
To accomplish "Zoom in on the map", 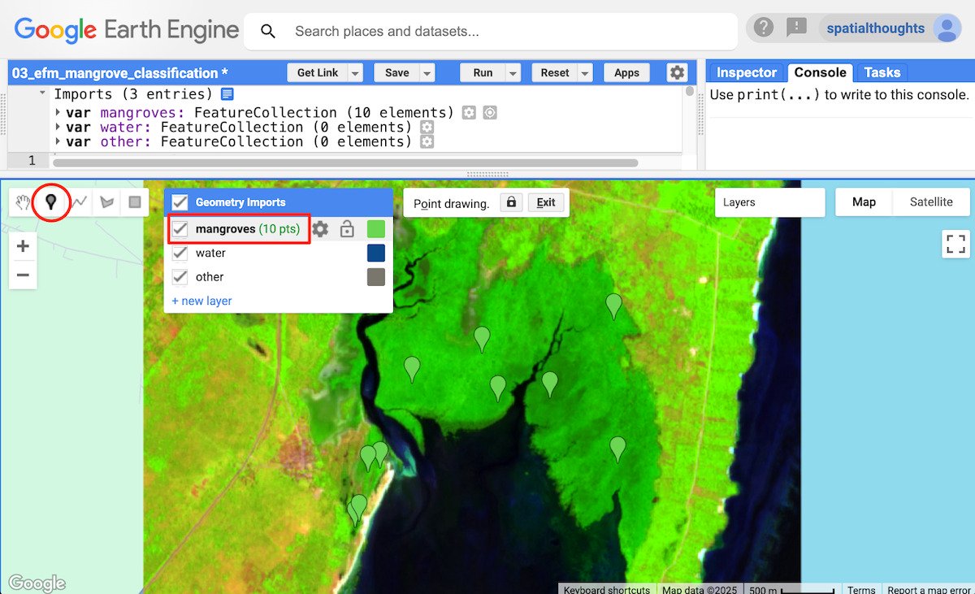I will click(23, 246).
